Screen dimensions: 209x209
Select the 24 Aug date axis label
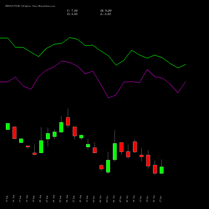(54, 199)
